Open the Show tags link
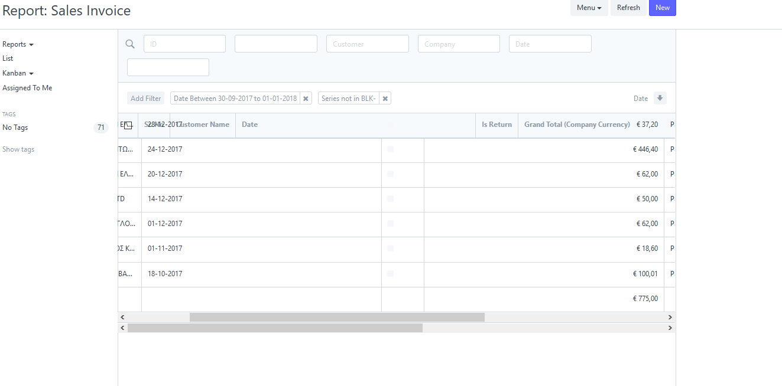 click(x=18, y=149)
